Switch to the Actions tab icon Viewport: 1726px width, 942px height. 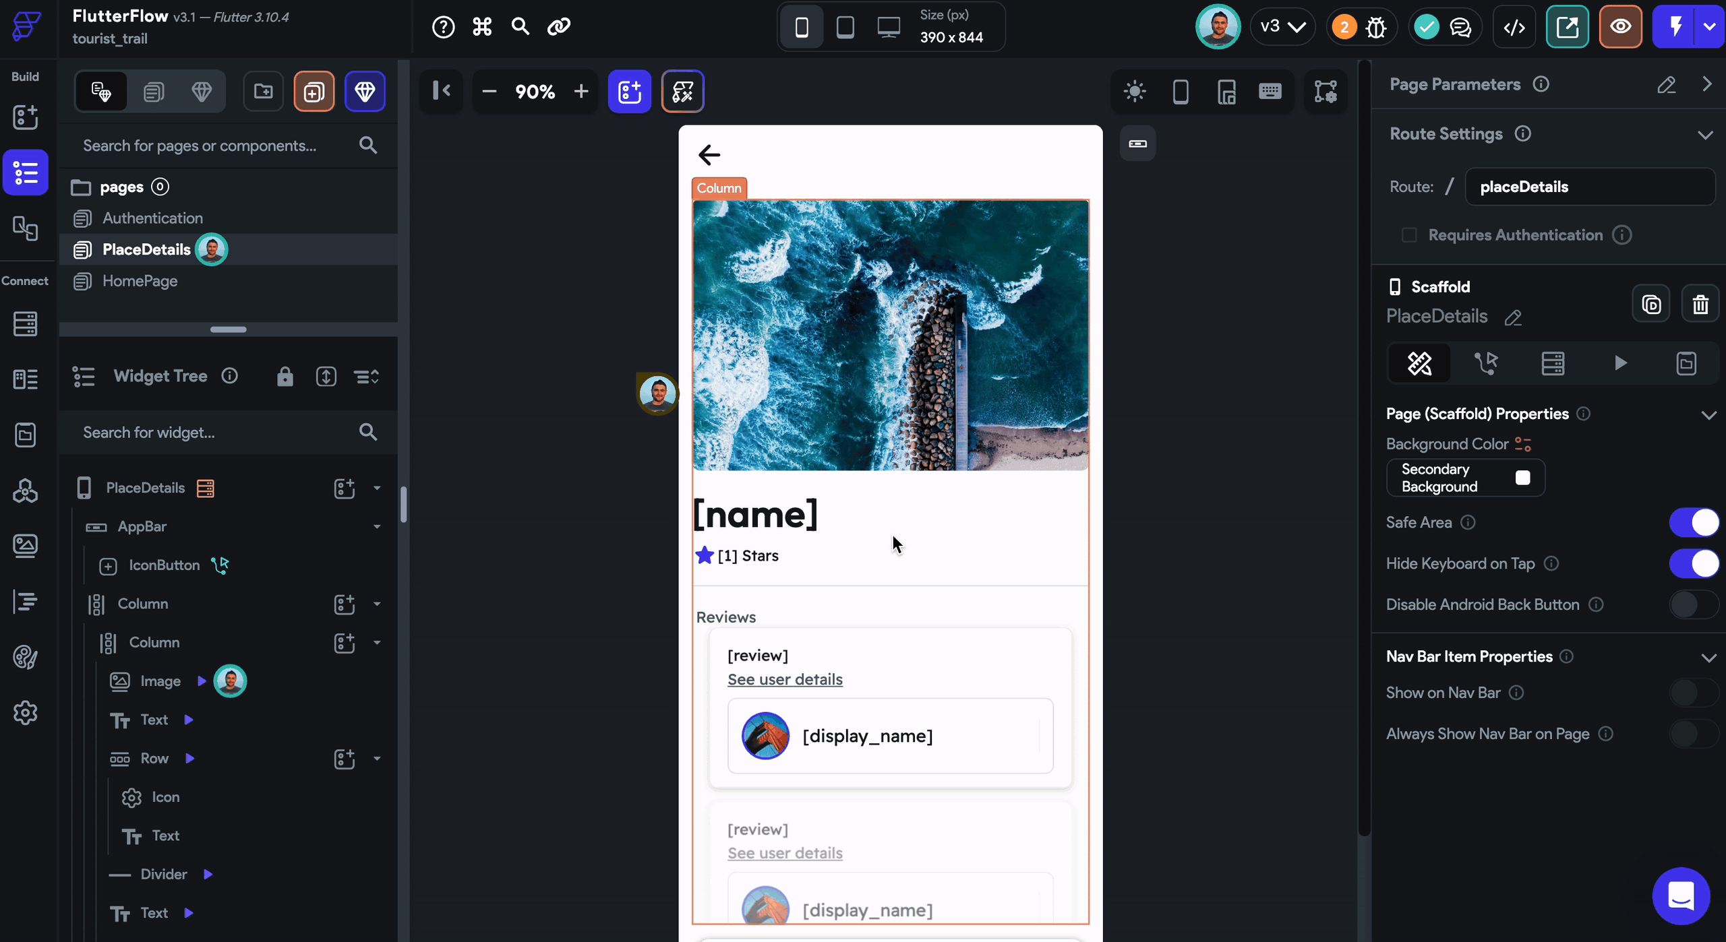(x=1486, y=364)
